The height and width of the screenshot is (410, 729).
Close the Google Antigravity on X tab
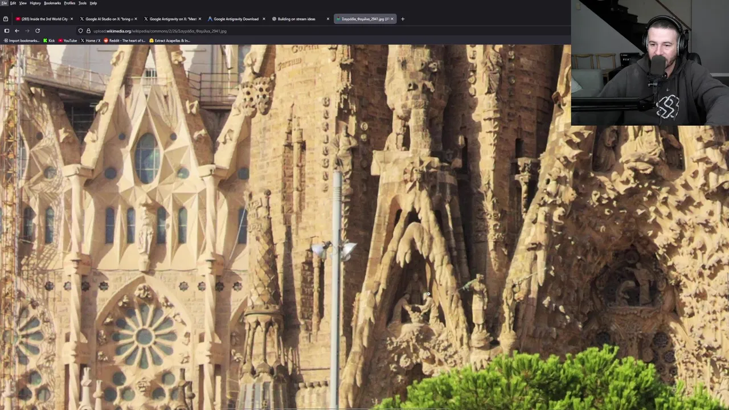[199, 19]
